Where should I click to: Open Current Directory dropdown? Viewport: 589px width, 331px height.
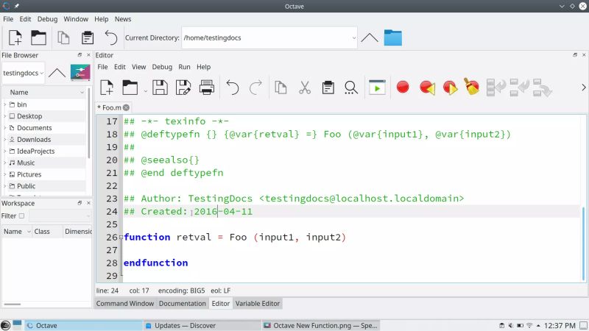[354, 38]
